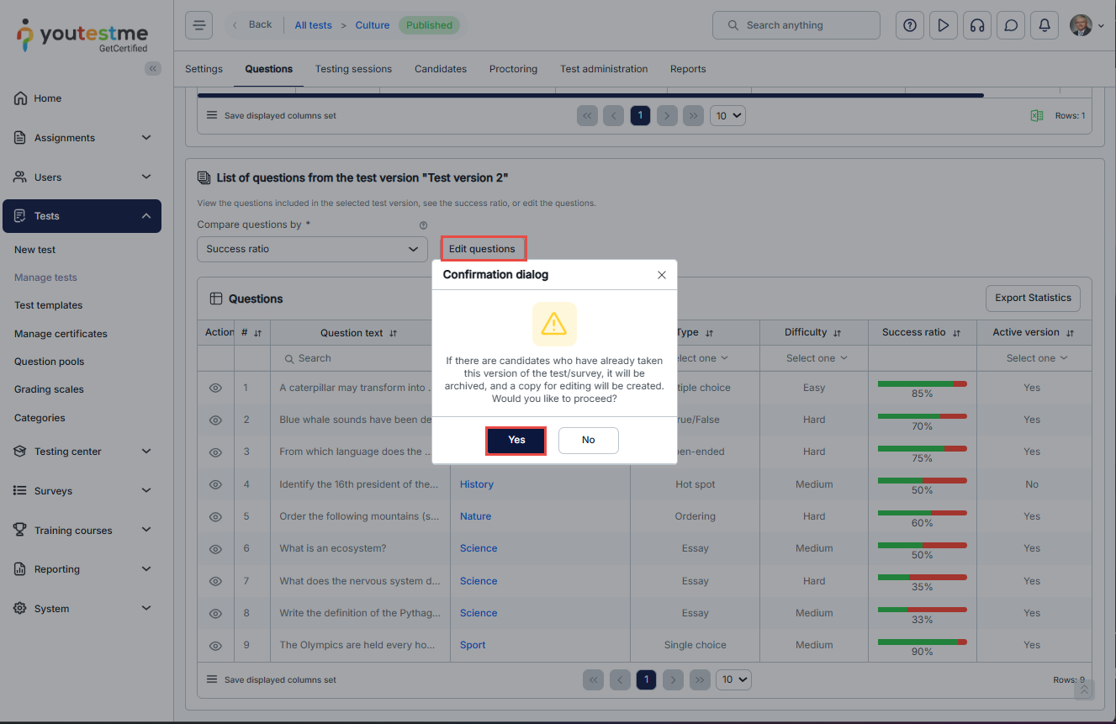Open the notifications bell icon
The height and width of the screenshot is (724, 1116).
tap(1045, 25)
